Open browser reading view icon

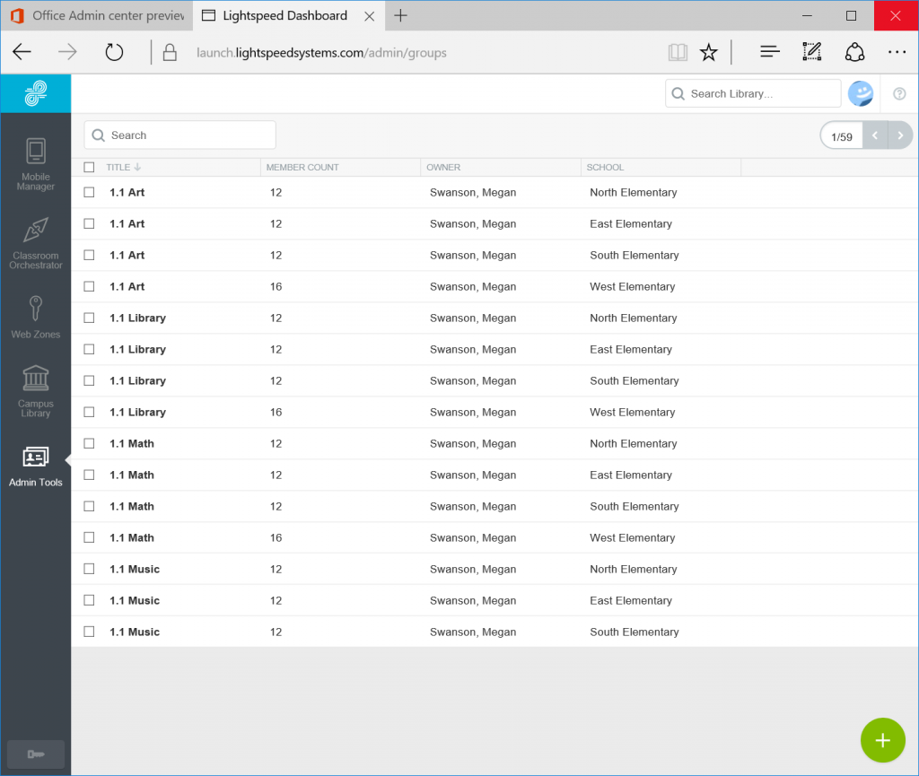(x=678, y=52)
